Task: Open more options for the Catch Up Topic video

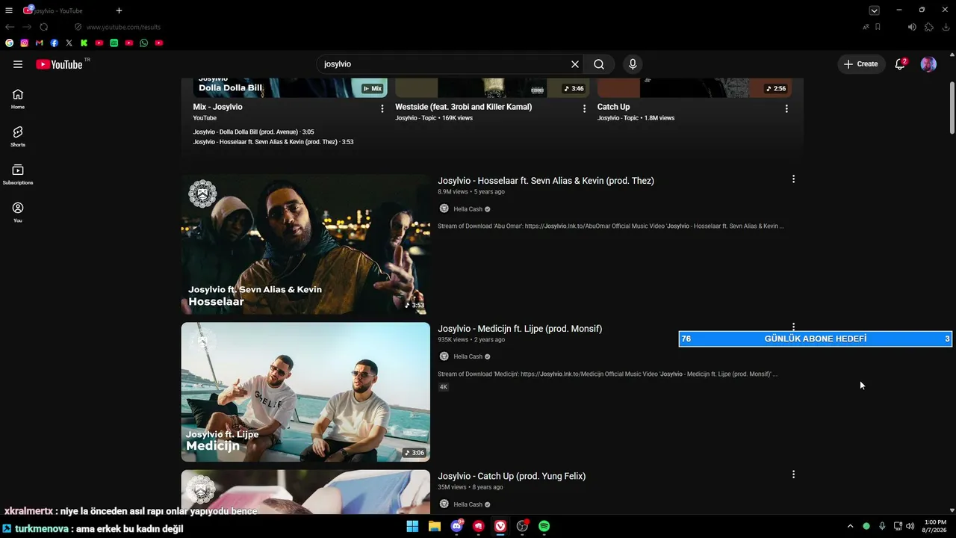Action: (786, 108)
